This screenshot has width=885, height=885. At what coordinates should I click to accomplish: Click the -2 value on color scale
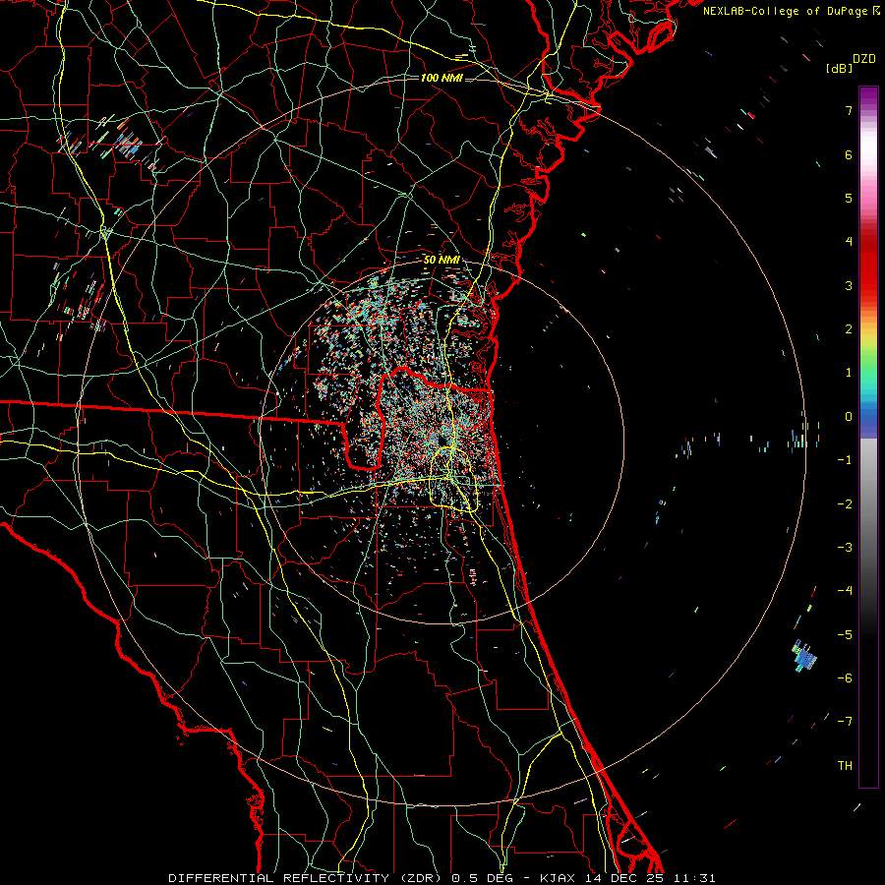tap(845, 504)
